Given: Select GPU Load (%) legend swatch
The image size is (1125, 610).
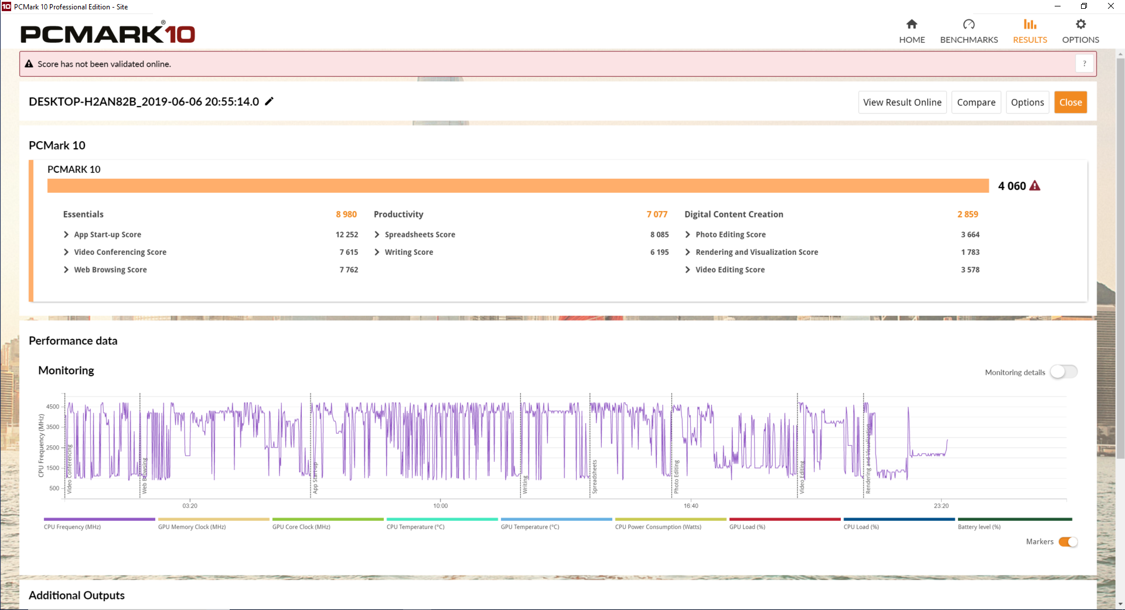Looking at the screenshot, I should pos(785,519).
